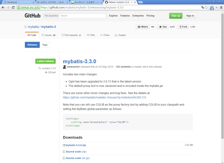Bookmark page with star icon
224x163 pixels.
pyautogui.click(x=206, y=7)
